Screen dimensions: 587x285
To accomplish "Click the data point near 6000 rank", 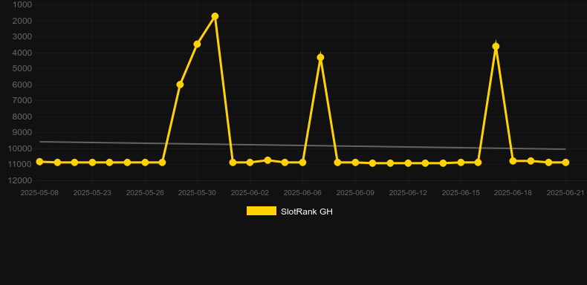I will pos(180,85).
